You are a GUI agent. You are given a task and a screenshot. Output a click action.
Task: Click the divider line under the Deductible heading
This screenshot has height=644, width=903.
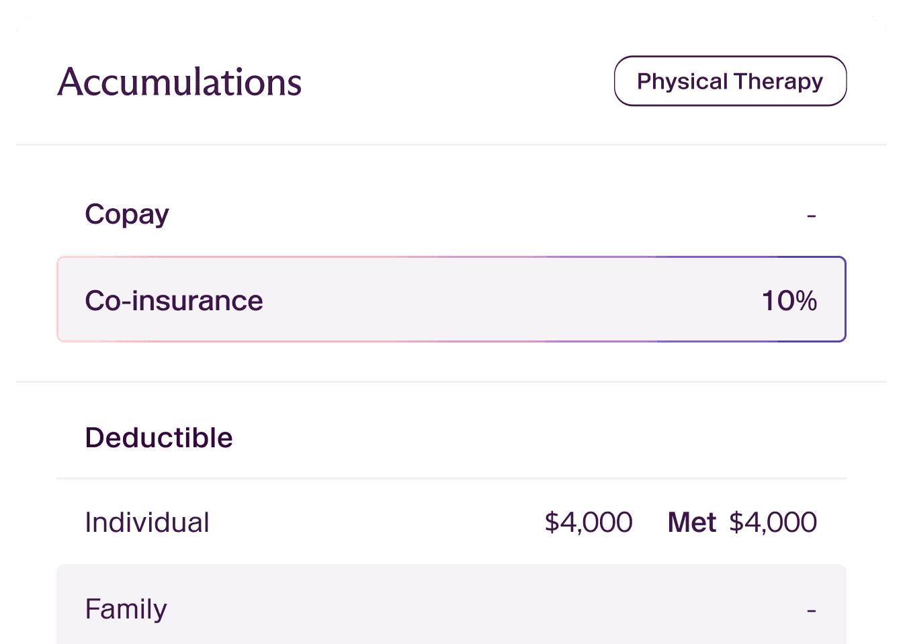[451, 478]
